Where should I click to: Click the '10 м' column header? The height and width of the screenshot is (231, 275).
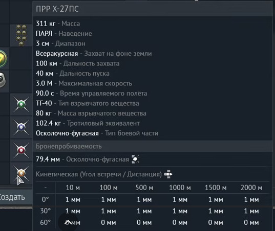(73, 188)
